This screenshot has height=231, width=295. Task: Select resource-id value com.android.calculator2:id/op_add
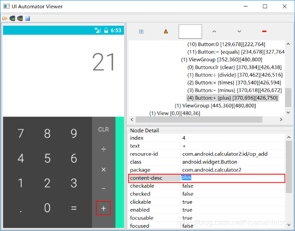coord(225,154)
